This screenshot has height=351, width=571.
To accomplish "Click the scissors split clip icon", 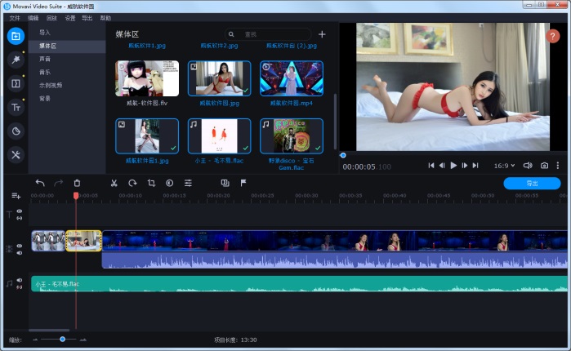I will tap(114, 184).
